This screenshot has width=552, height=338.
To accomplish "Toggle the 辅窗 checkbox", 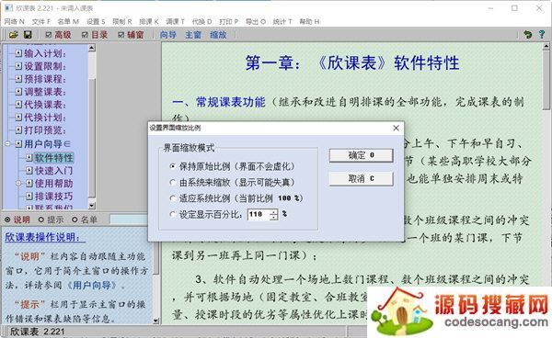I will point(121,35).
